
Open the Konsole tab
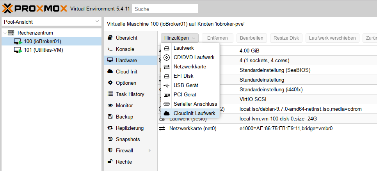[x=131, y=49]
